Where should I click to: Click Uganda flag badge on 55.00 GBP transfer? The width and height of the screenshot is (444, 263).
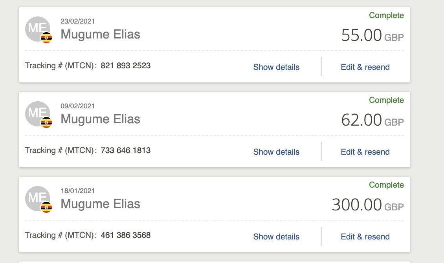(46, 38)
